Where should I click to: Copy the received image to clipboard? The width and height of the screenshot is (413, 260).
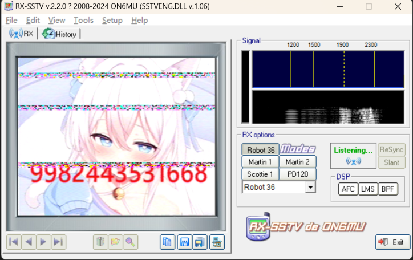point(167,242)
